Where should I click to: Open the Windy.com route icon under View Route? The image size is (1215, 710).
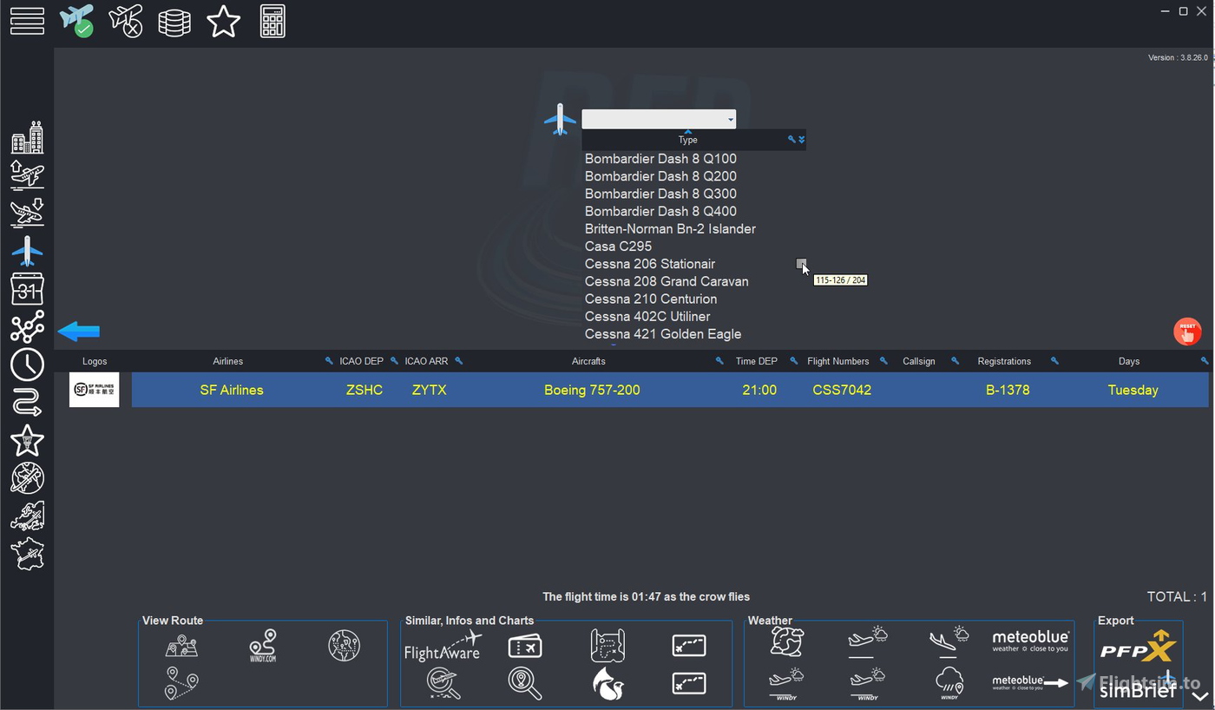click(262, 646)
